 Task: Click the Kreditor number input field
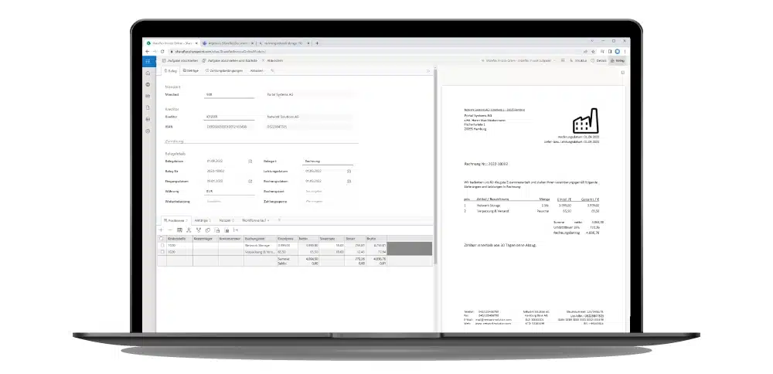pos(226,116)
